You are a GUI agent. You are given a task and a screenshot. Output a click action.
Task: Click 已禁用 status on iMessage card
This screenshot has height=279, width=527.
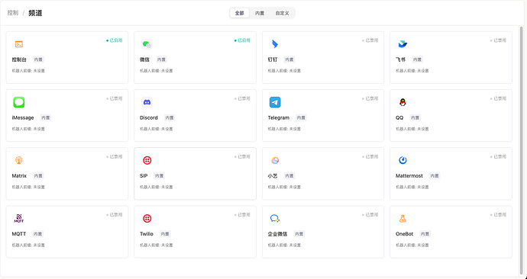tap(115, 98)
